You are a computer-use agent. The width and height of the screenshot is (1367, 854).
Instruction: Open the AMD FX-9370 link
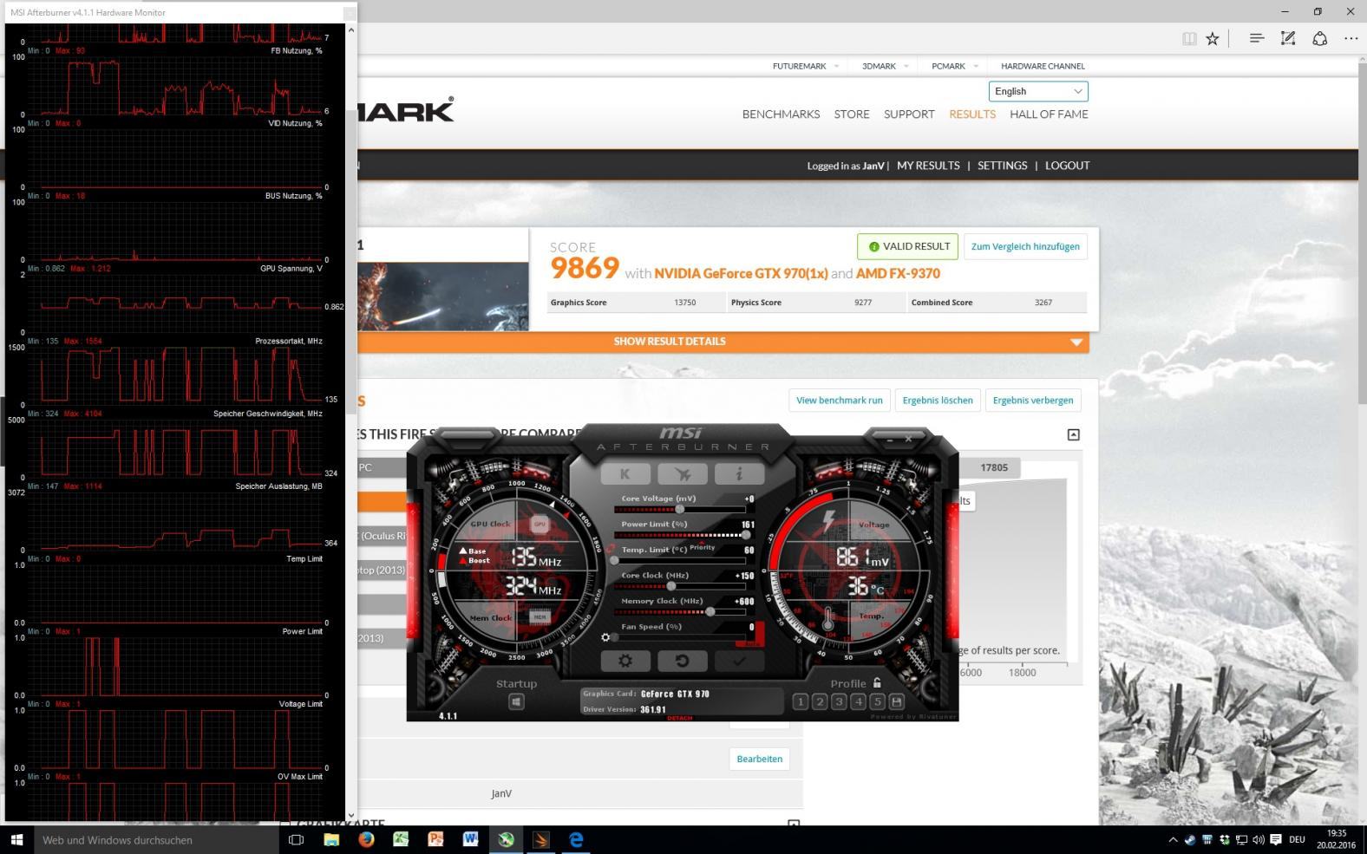click(898, 273)
